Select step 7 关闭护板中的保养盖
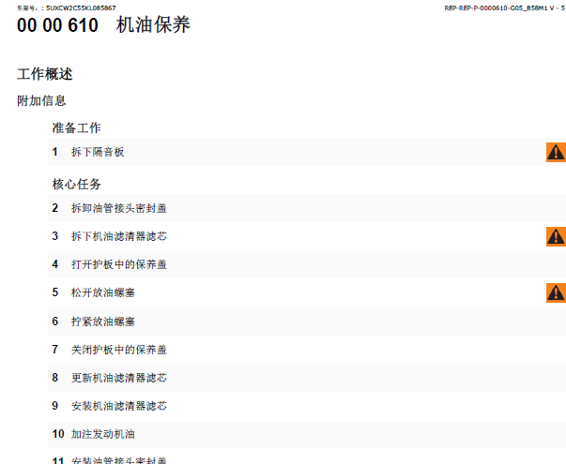This screenshot has width=566, height=464. coord(307,350)
